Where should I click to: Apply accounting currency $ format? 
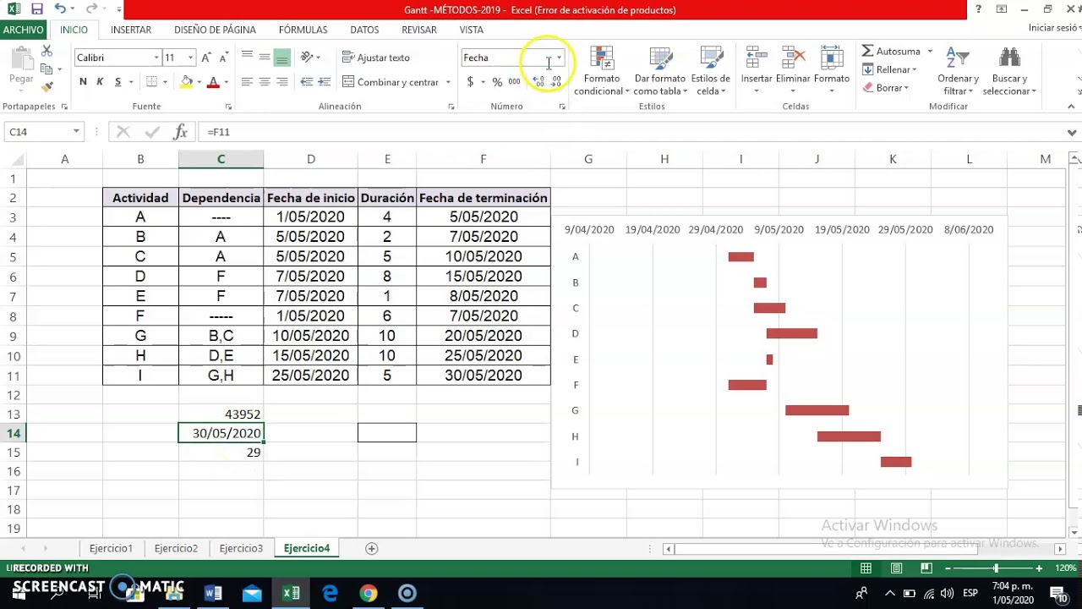pos(470,82)
